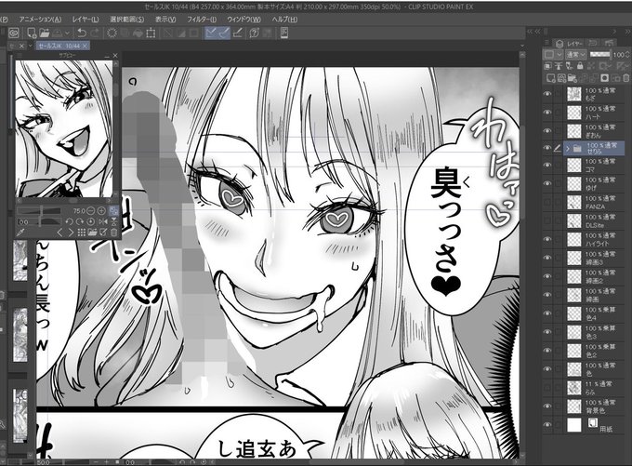
Task: Hide the コマ layer
Action: point(546,165)
